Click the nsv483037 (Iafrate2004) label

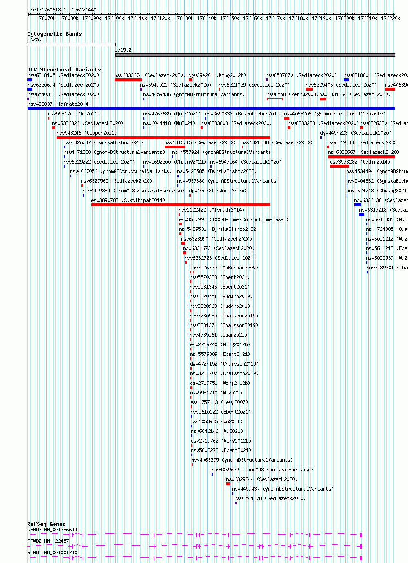tap(59, 104)
